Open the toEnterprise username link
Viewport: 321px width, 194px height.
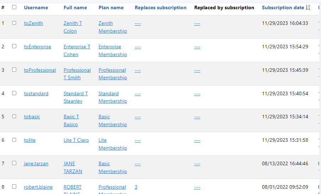(37, 47)
